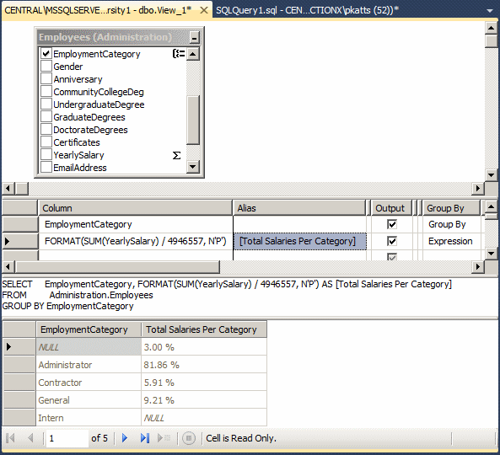The width and height of the screenshot is (500, 455).
Task: Click the criteria grid's right arrow
Action: [x=478, y=266]
